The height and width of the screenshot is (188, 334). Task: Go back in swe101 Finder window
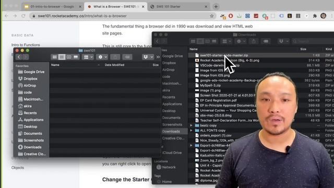19,57
